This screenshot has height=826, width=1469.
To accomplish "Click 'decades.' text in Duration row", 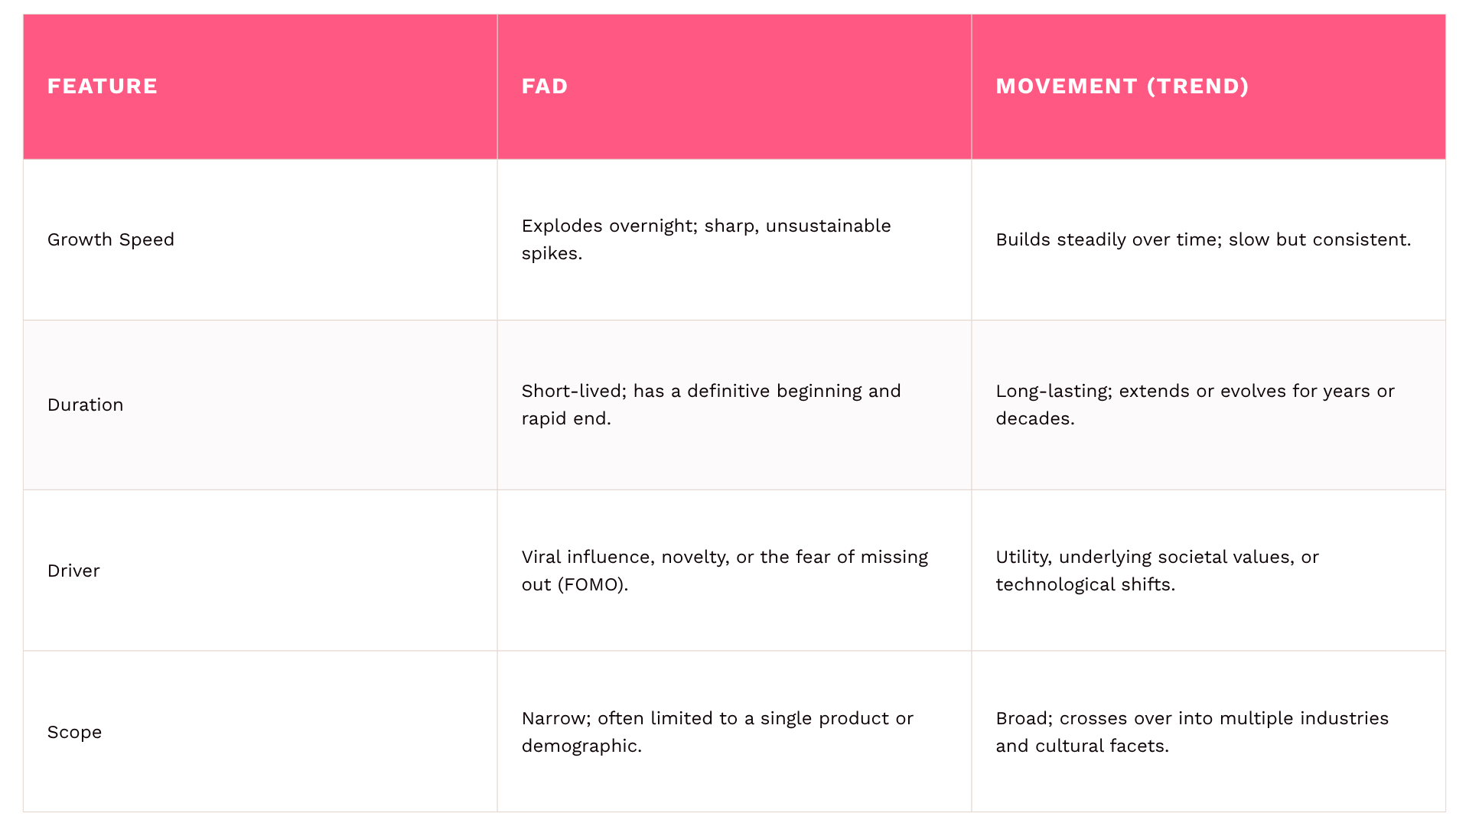I will pos(1035,419).
